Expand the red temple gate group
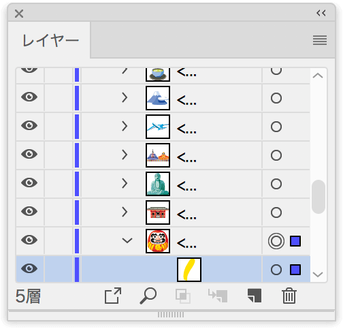 pyautogui.click(x=125, y=212)
